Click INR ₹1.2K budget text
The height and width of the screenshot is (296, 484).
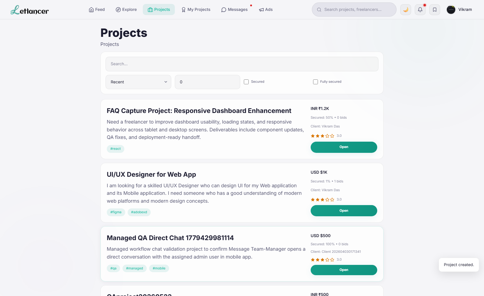coord(320,109)
